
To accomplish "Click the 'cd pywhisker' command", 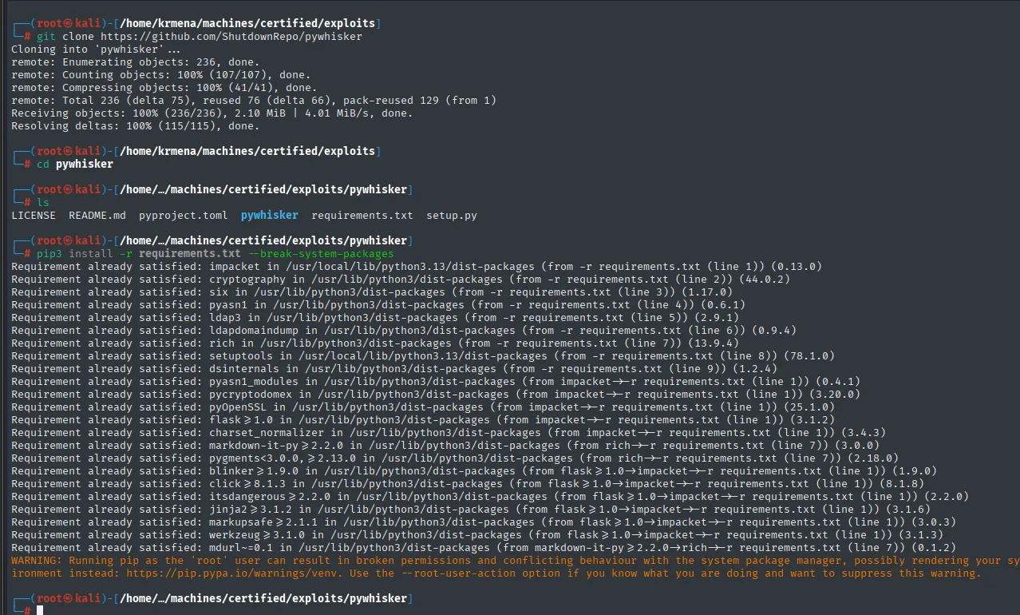I will coord(75,164).
